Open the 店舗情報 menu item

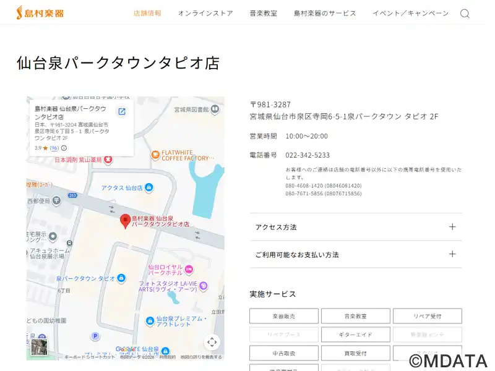point(147,13)
